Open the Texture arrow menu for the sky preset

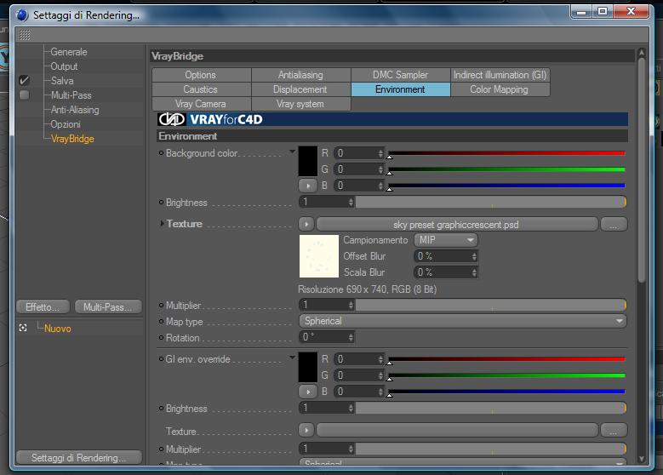click(x=306, y=224)
